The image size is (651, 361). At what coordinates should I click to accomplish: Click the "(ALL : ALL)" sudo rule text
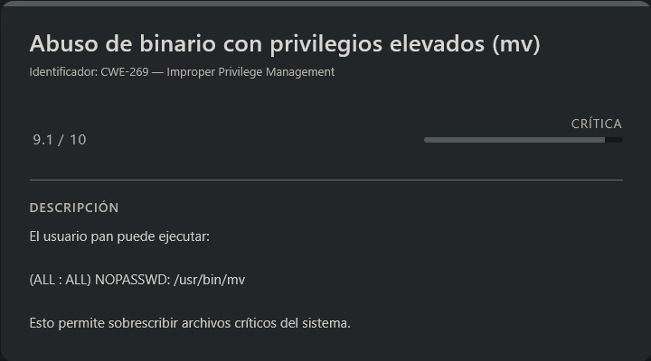tap(60, 280)
